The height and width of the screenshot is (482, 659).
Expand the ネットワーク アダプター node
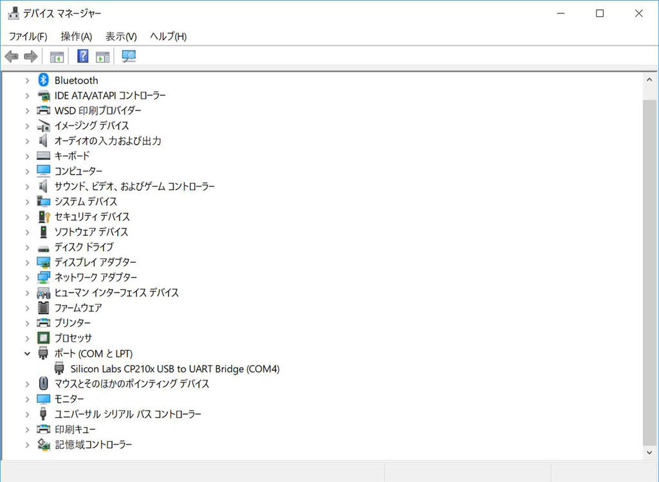[27, 278]
